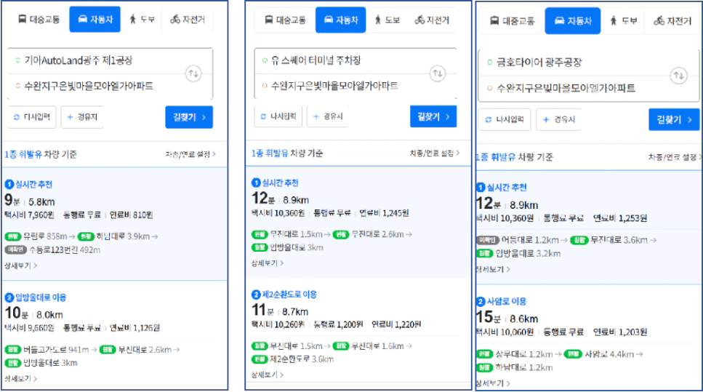Swap start and destination in the 기아AutoLand panel

(193, 73)
